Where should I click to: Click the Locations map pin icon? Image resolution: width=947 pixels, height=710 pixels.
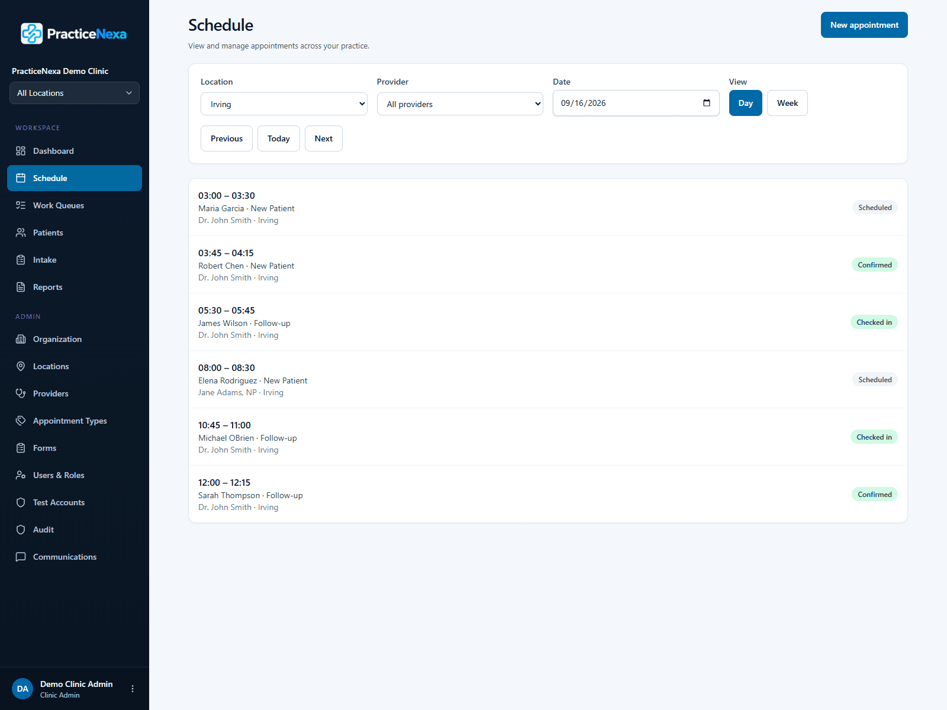point(21,366)
